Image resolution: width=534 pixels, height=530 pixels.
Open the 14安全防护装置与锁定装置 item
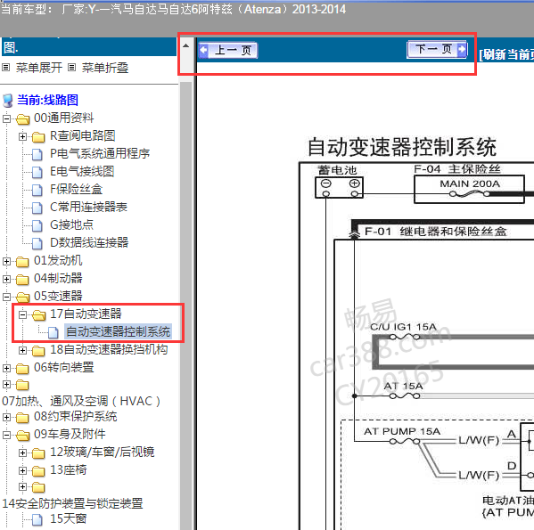pos(72,503)
